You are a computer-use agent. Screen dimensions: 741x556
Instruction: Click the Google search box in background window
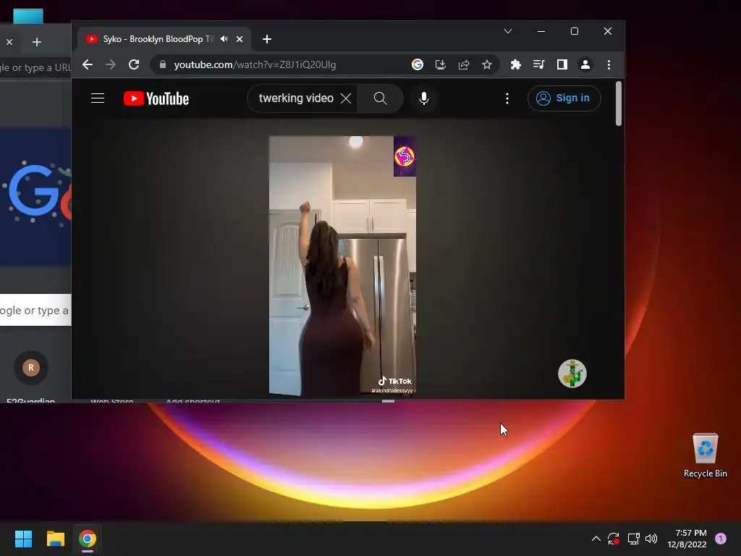click(x=35, y=310)
